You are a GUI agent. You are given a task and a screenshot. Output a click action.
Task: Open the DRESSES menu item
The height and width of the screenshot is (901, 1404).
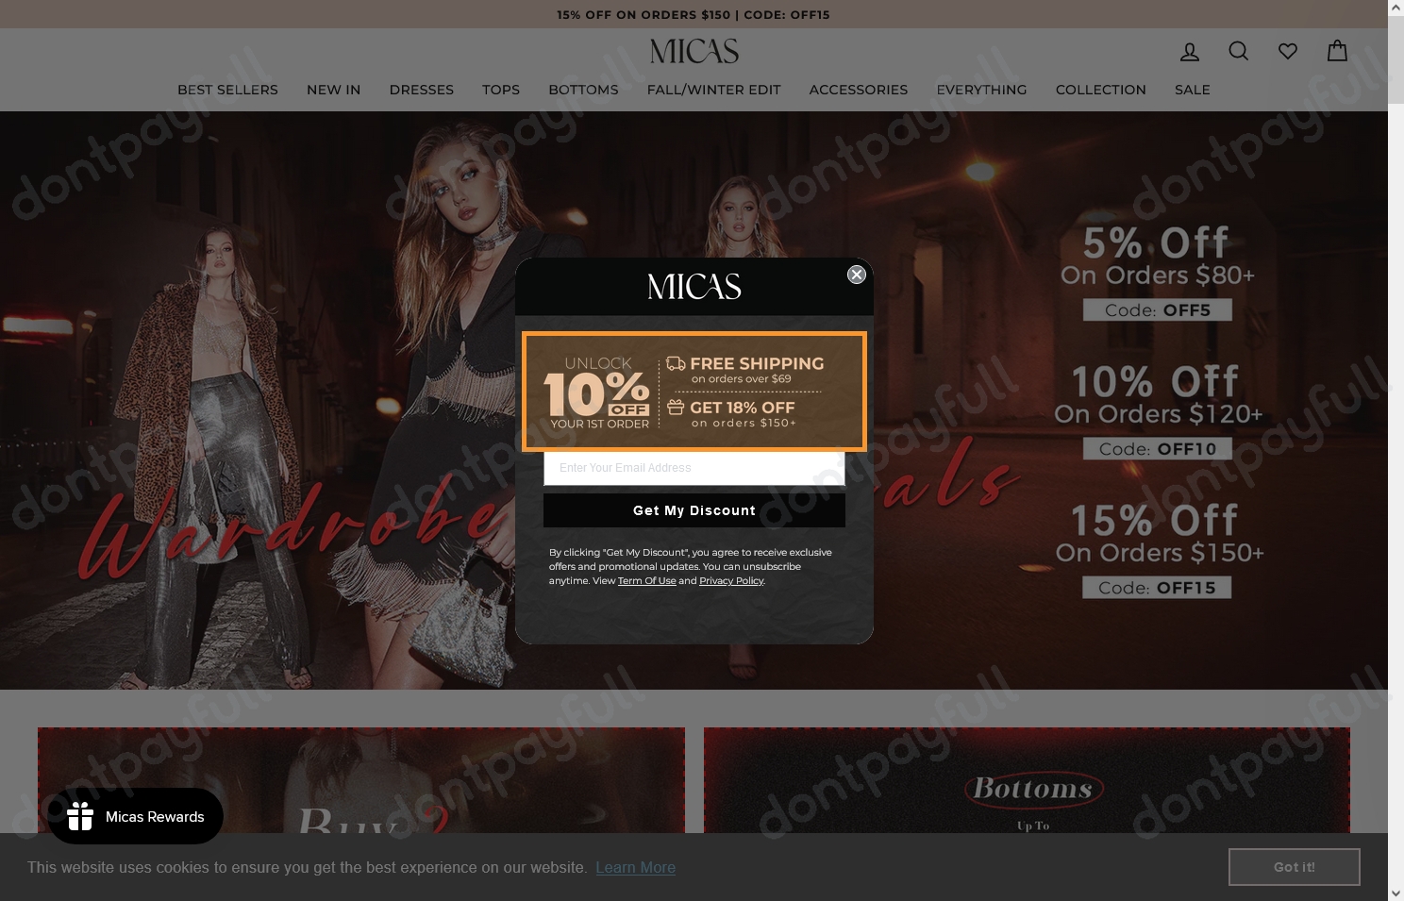[421, 90]
